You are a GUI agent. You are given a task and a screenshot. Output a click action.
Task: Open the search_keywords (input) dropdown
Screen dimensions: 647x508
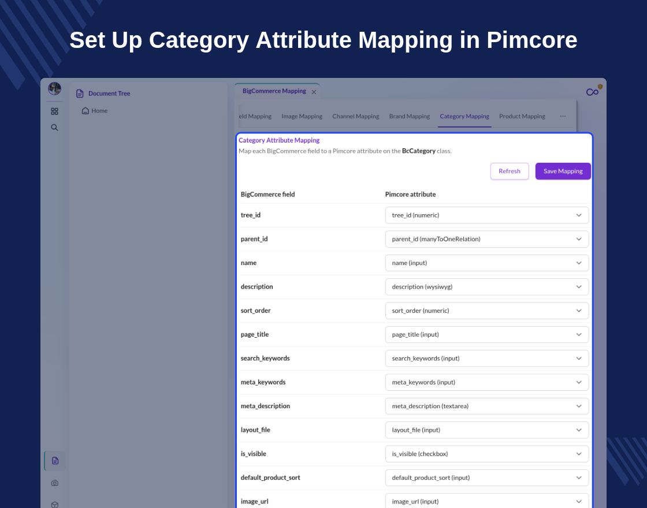[487, 358]
